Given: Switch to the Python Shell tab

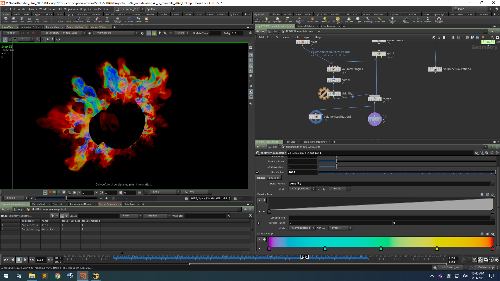Looking at the screenshot, I should tap(39, 204).
